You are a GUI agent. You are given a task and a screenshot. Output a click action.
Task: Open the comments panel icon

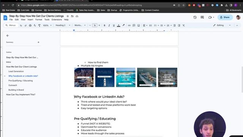tap(202, 18)
